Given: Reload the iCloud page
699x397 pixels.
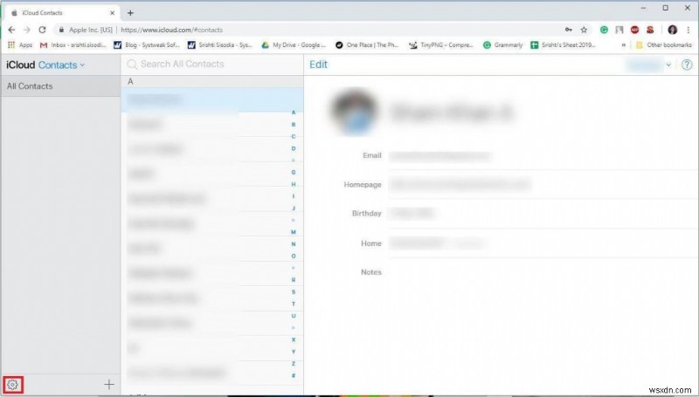Looking at the screenshot, I should [x=42, y=30].
